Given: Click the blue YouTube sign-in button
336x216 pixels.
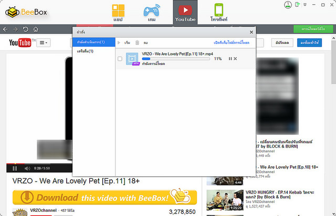Looking at the screenshot, I should point(309,43).
